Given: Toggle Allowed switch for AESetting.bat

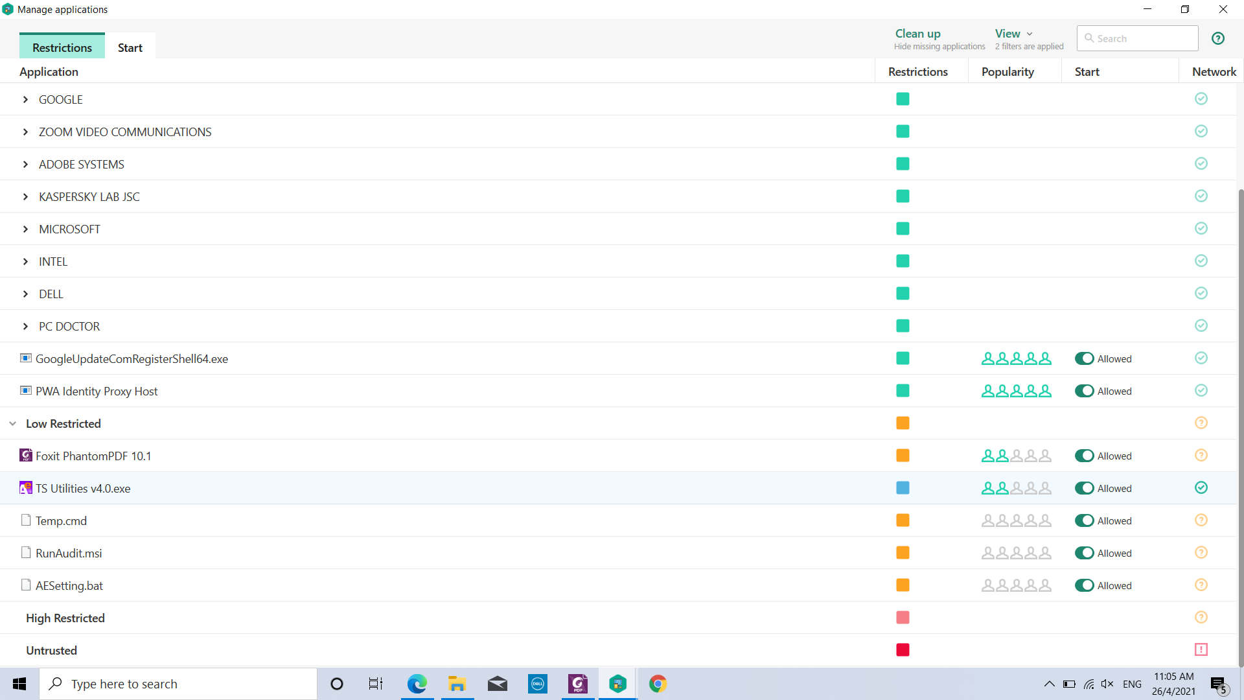Looking at the screenshot, I should click(x=1084, y=585).
